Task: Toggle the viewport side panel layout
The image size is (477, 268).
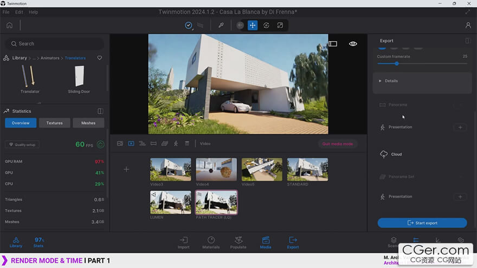Action: pyautogui.click(x=333, y=44)
